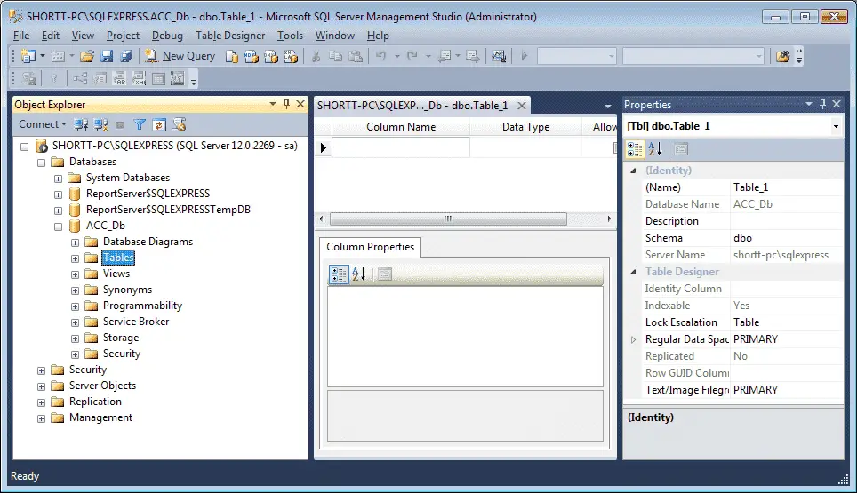This screenshot has height=493, width=857.
Task: Click the scroll right arrow in the column grid
Action: (609, 219)
